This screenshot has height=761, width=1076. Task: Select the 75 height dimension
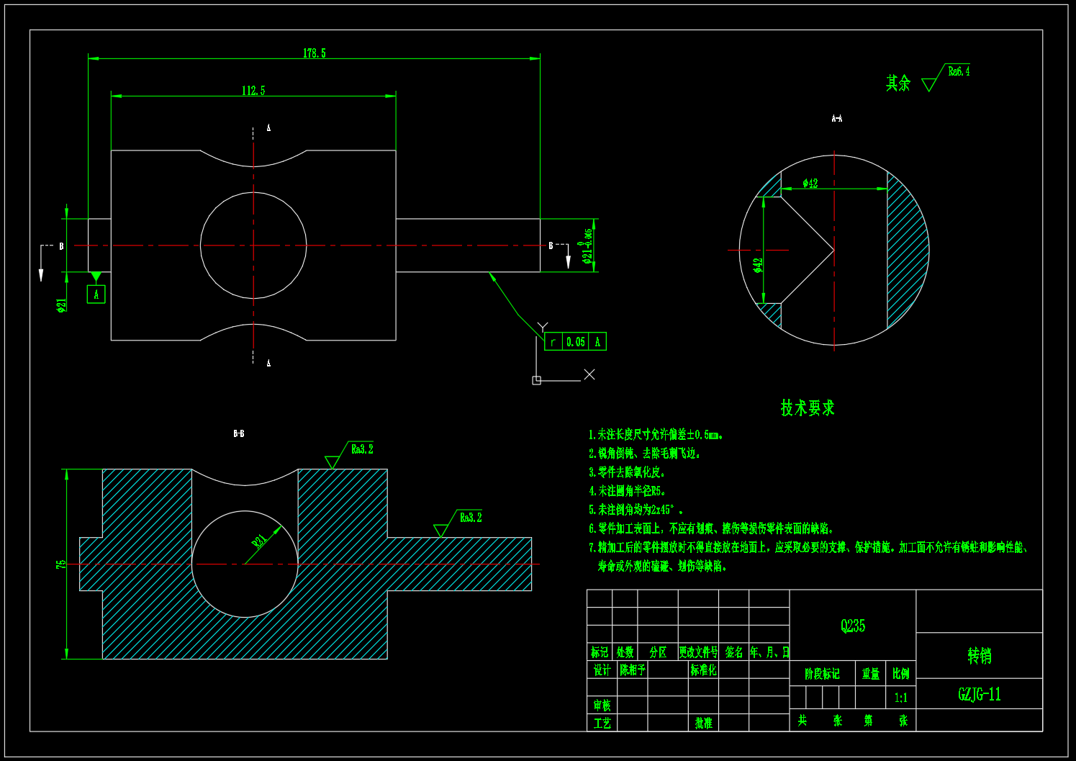click(x=61, y=564)
